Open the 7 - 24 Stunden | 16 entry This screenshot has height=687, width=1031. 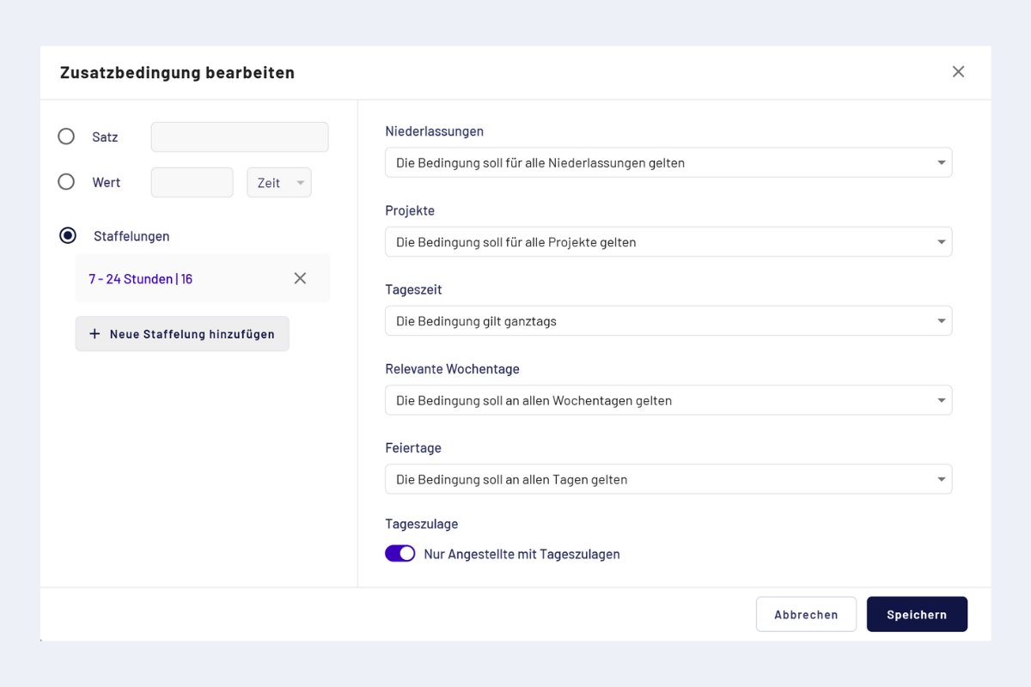[x=141, y=279]
